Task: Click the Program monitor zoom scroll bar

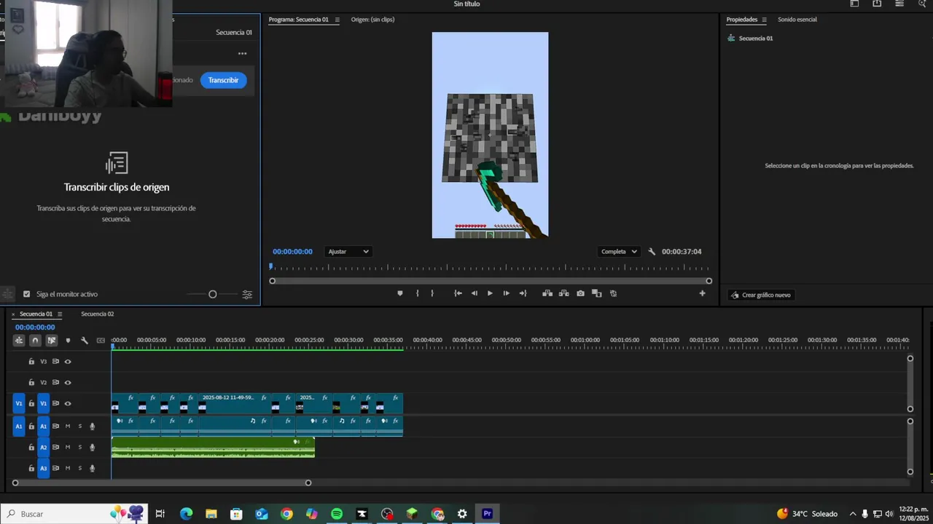Action: click(x=491, y=281)
